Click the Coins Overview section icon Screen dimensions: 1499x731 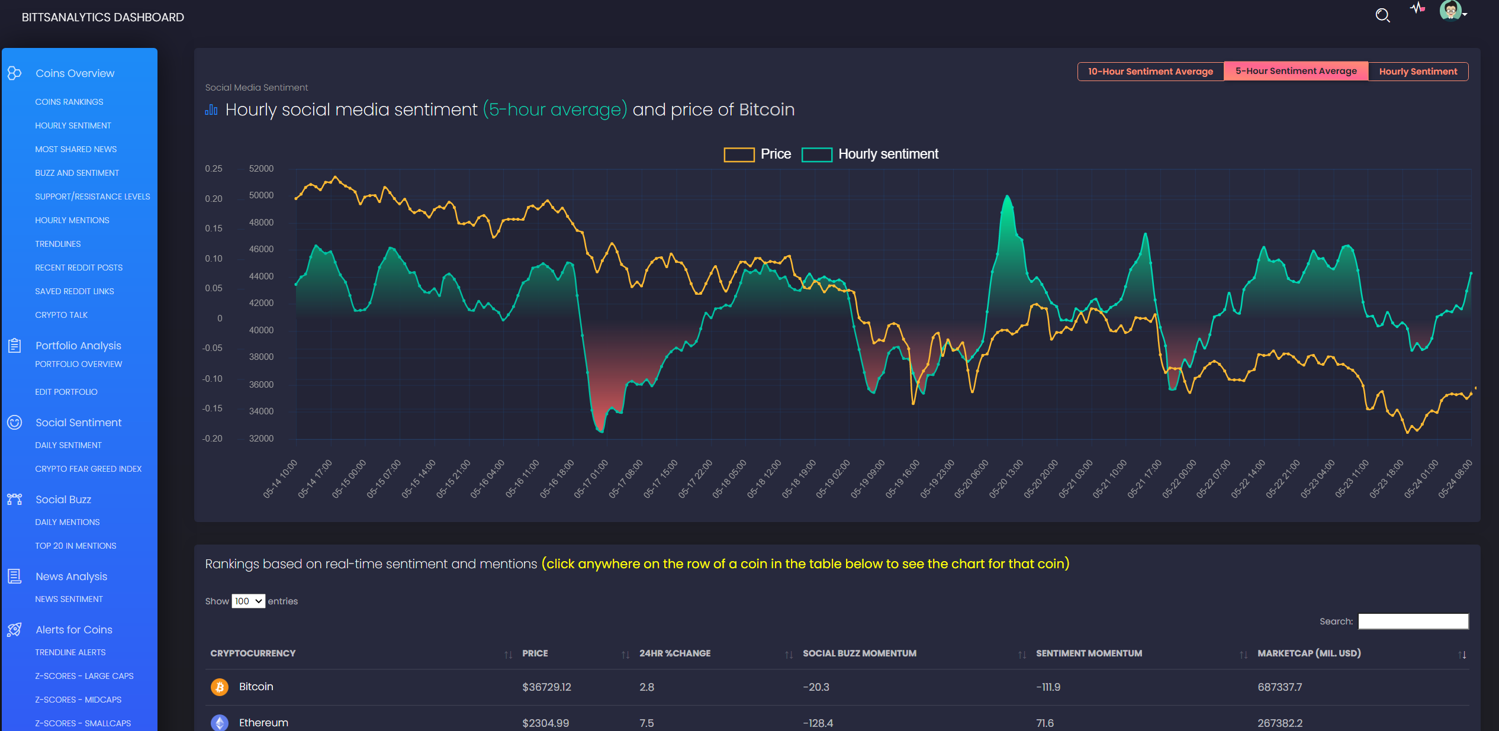pyautogui.click(x=14, y=73)
